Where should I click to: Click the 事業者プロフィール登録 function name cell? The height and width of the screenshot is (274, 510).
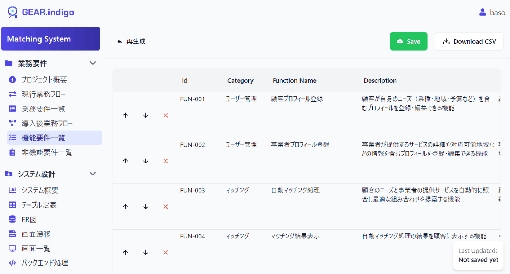click(300, 144)
